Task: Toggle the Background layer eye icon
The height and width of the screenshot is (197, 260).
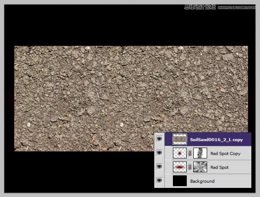Action: pyautogui.click(x=159, y=181)
